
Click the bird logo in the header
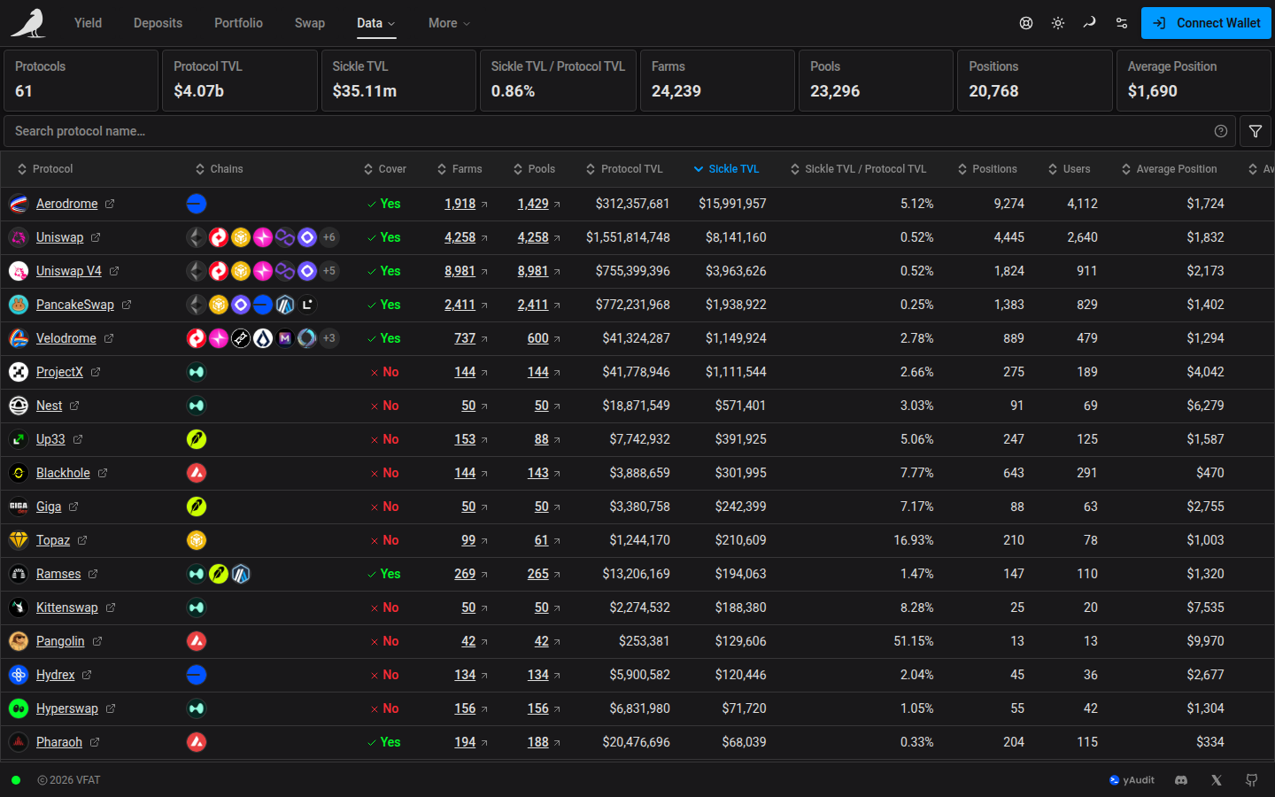pyautogui.click(x=28, y=23)
